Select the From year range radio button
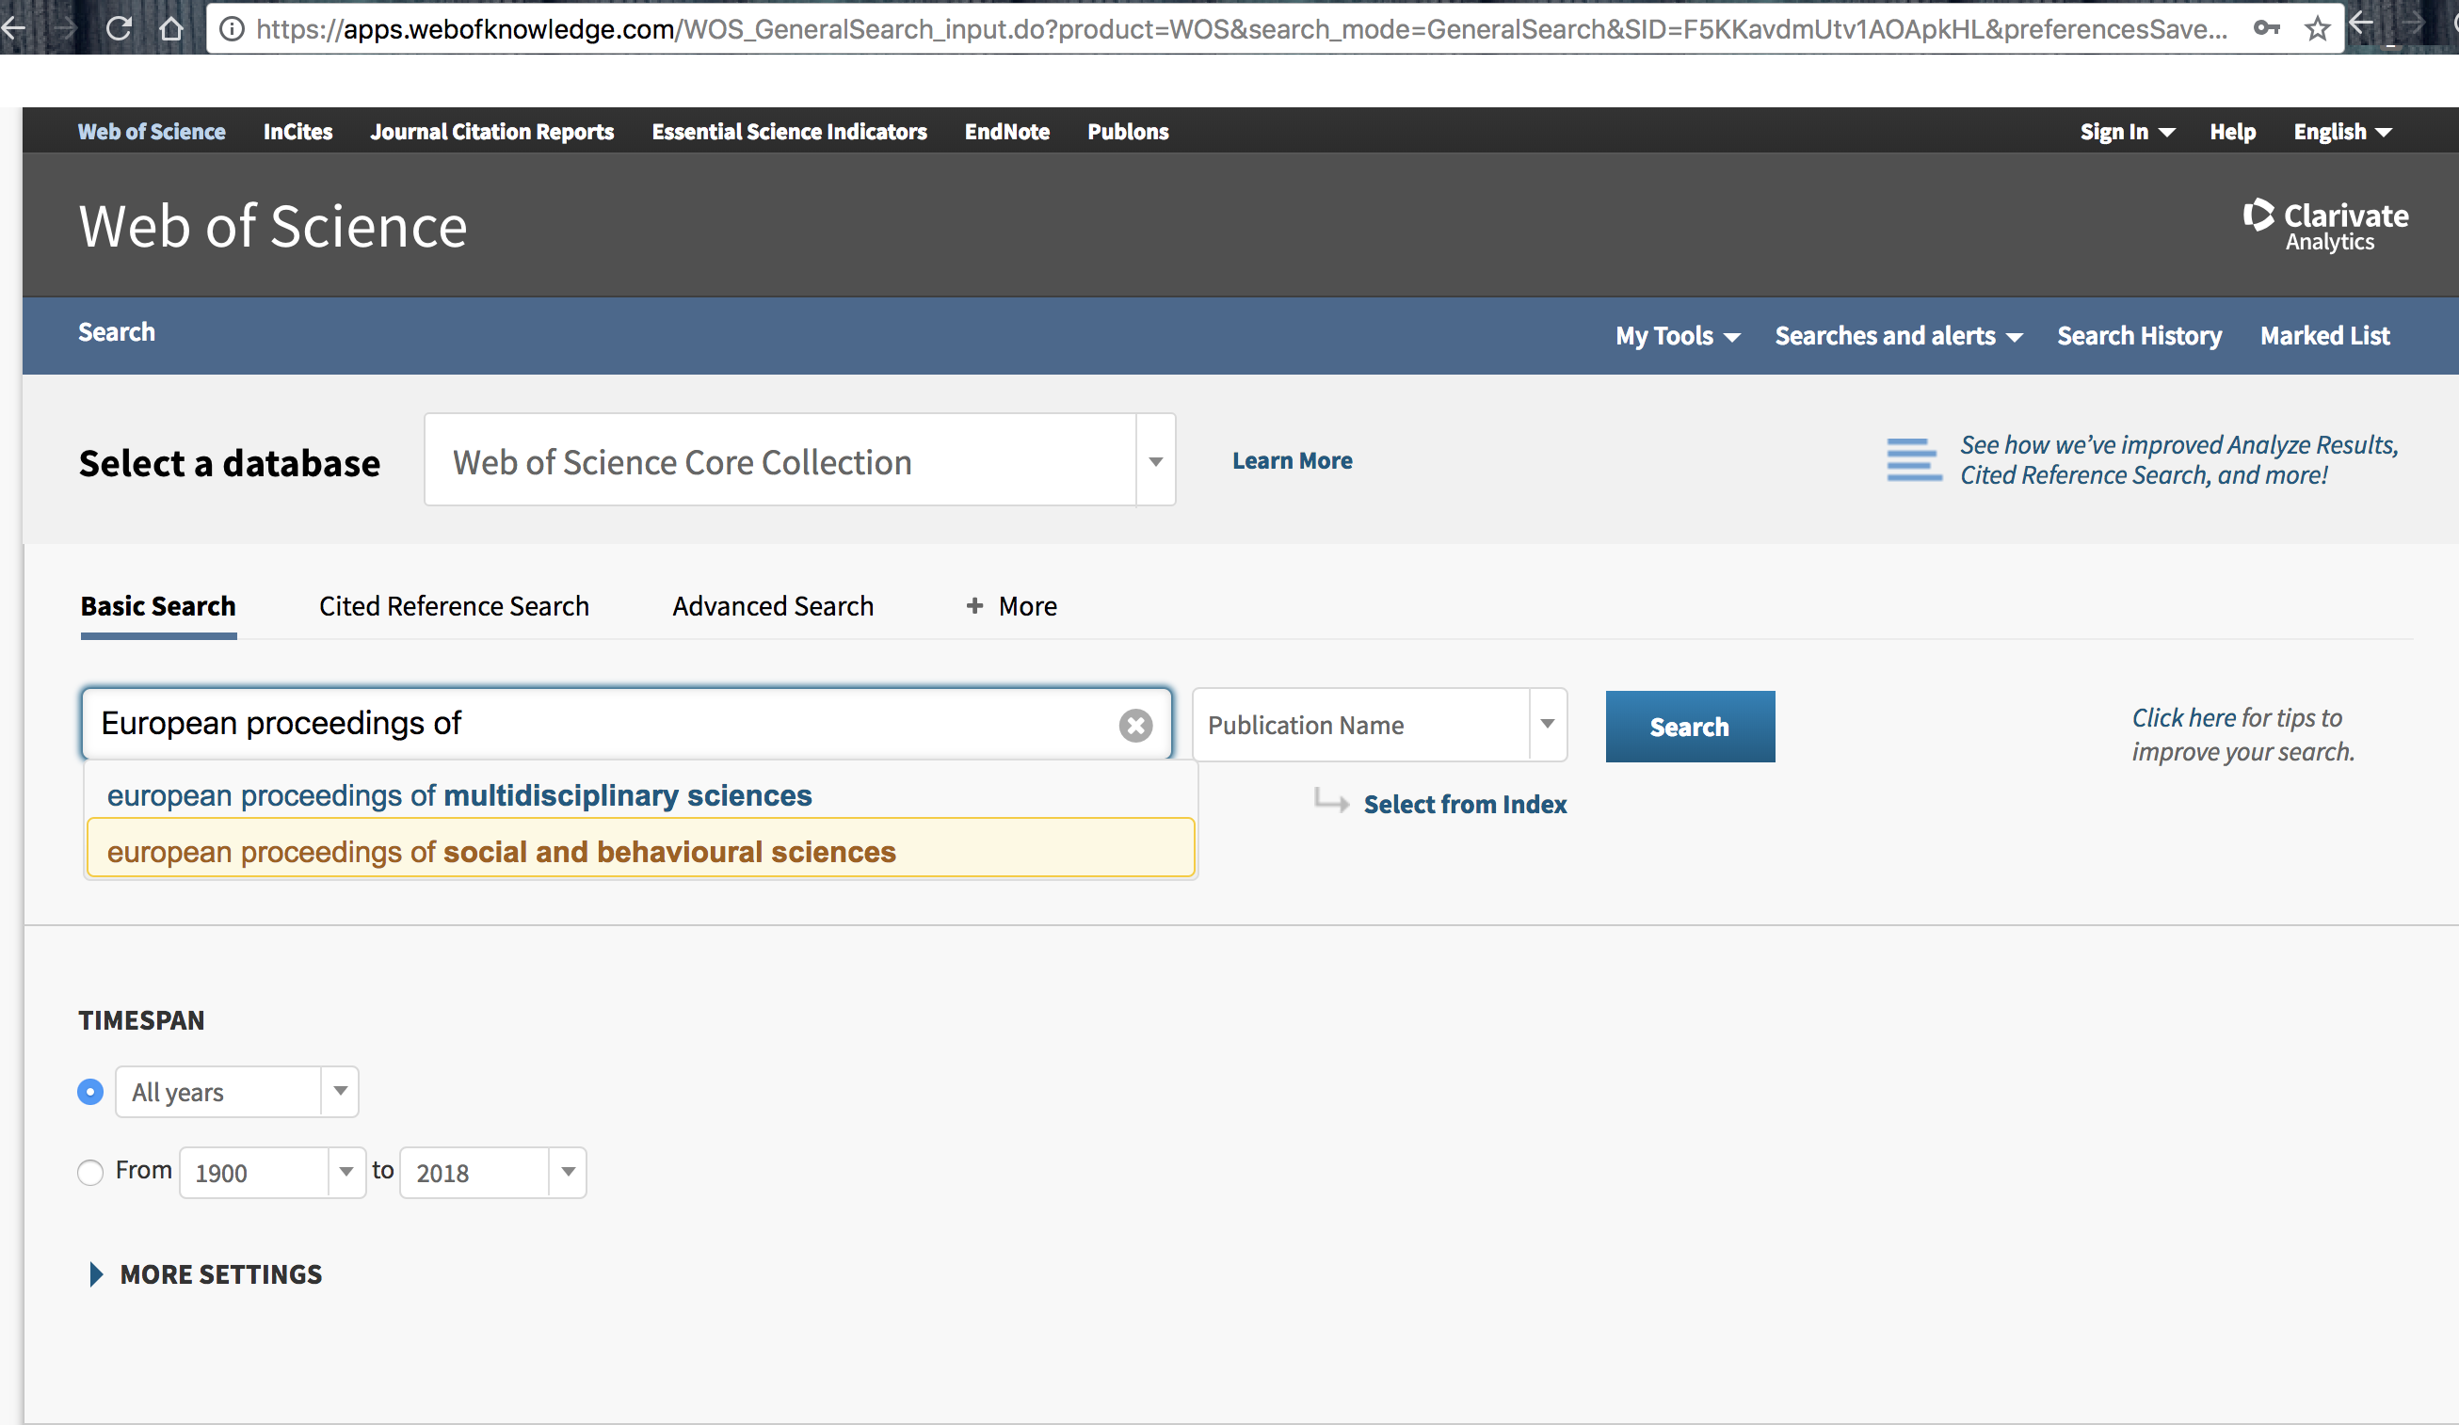The image size is (2459, 1425). 89,1172
